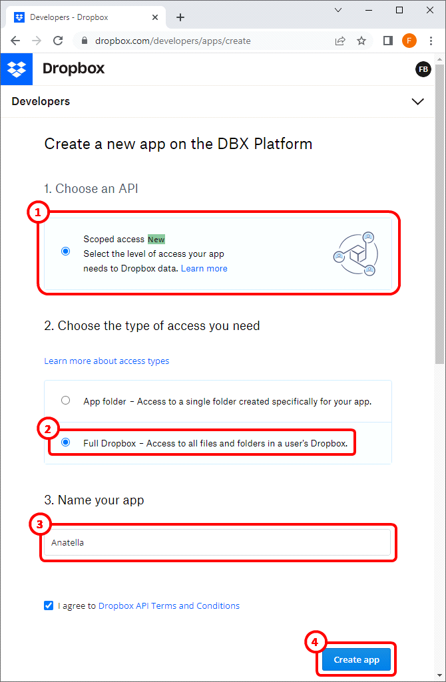The width and height of the screenshot is (446, 682).
Task: Click the '1. Choose an API' heading
Action: click(x=91, y=189)
